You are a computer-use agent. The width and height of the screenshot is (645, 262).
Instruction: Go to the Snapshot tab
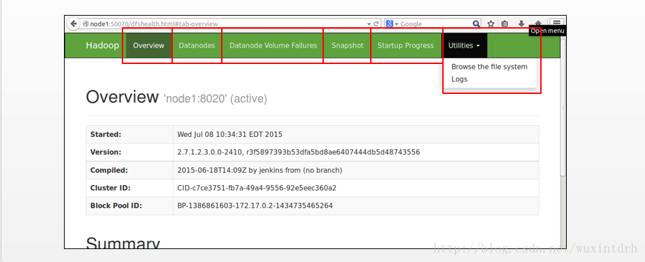tap(348, 46)
